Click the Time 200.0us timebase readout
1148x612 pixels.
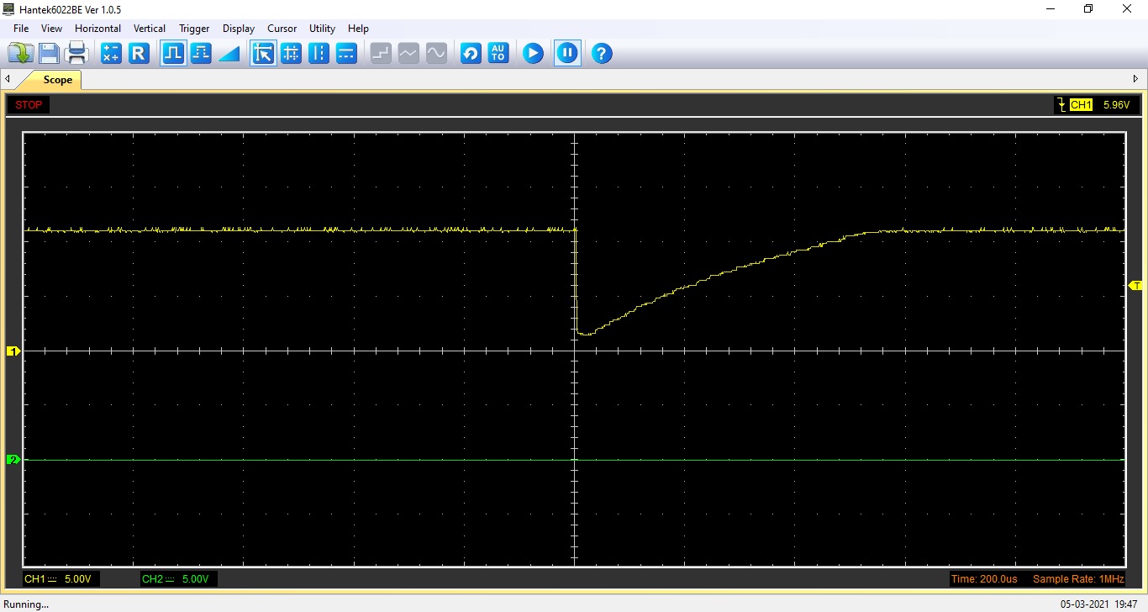984,579
